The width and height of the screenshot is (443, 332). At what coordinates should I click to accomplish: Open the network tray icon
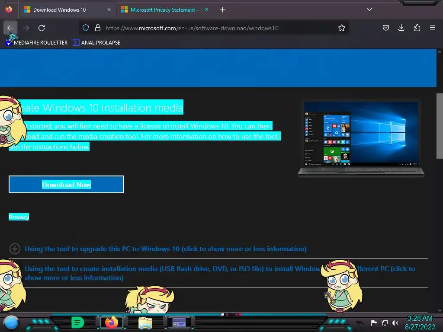[385, 322]
